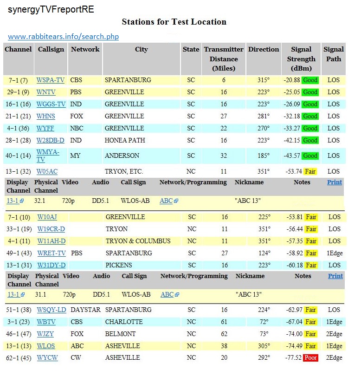Click external-link icon beside 13-1 in 32.1 row
Image resolution: width=348 pixels, height=376 pixels.
22,201
